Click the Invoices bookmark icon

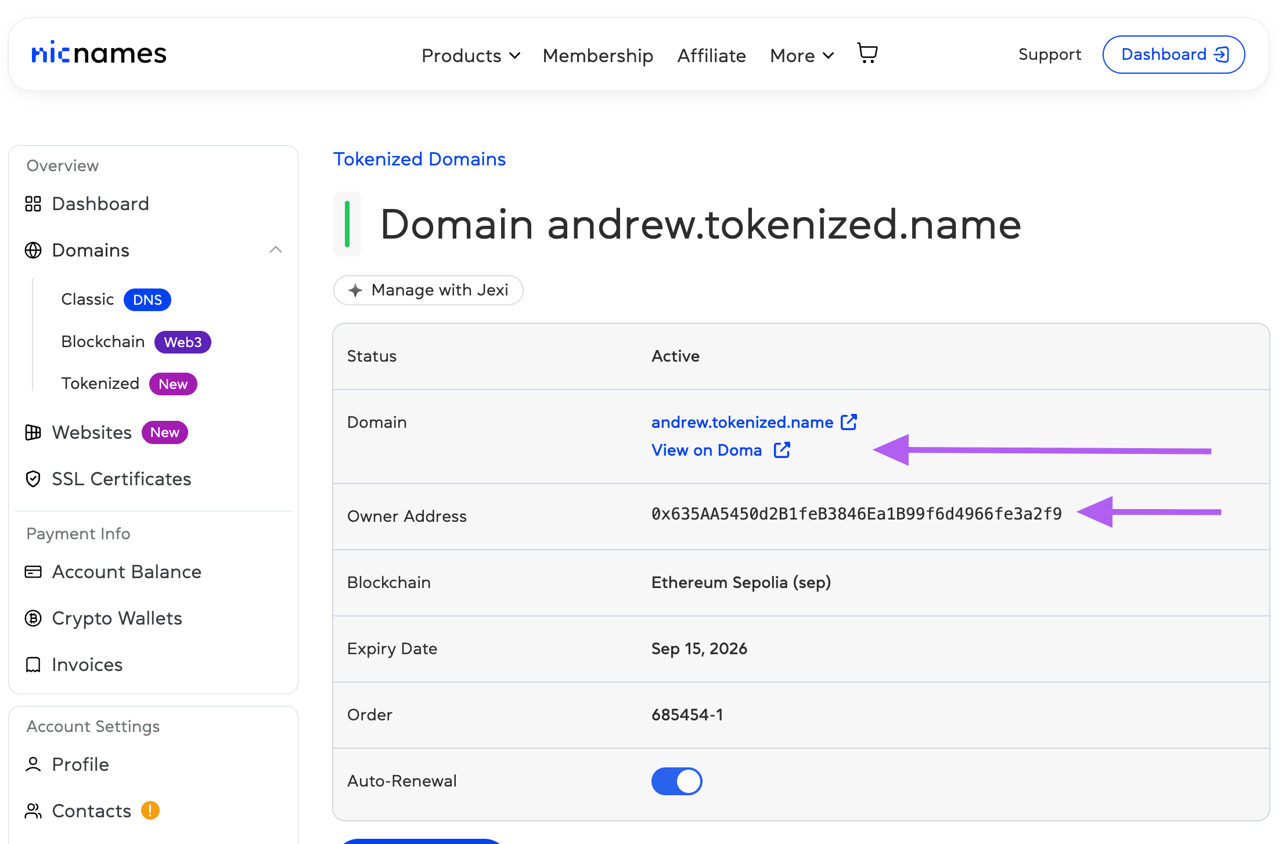coord(33,665)
